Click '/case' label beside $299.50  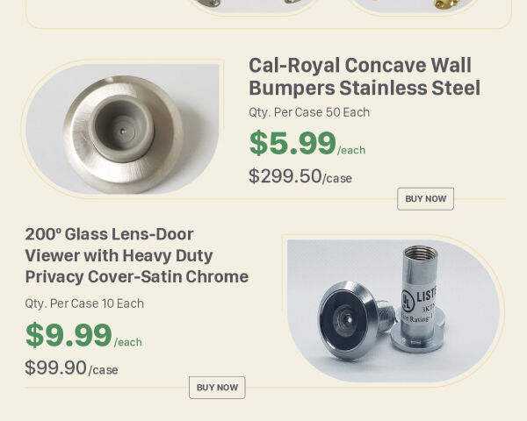coord(337,179)
